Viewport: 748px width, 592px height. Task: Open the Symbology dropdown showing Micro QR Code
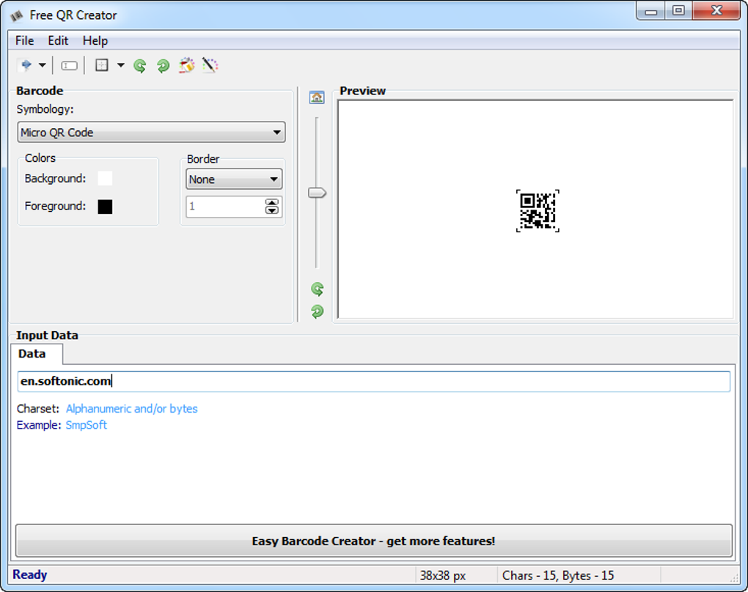(x=151, y=133)
